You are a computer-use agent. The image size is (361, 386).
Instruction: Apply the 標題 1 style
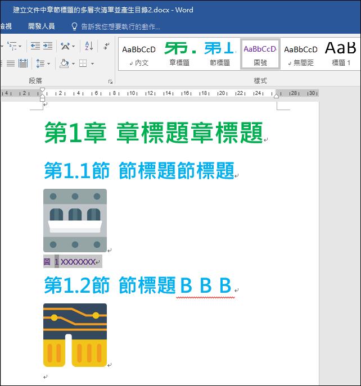341,55
